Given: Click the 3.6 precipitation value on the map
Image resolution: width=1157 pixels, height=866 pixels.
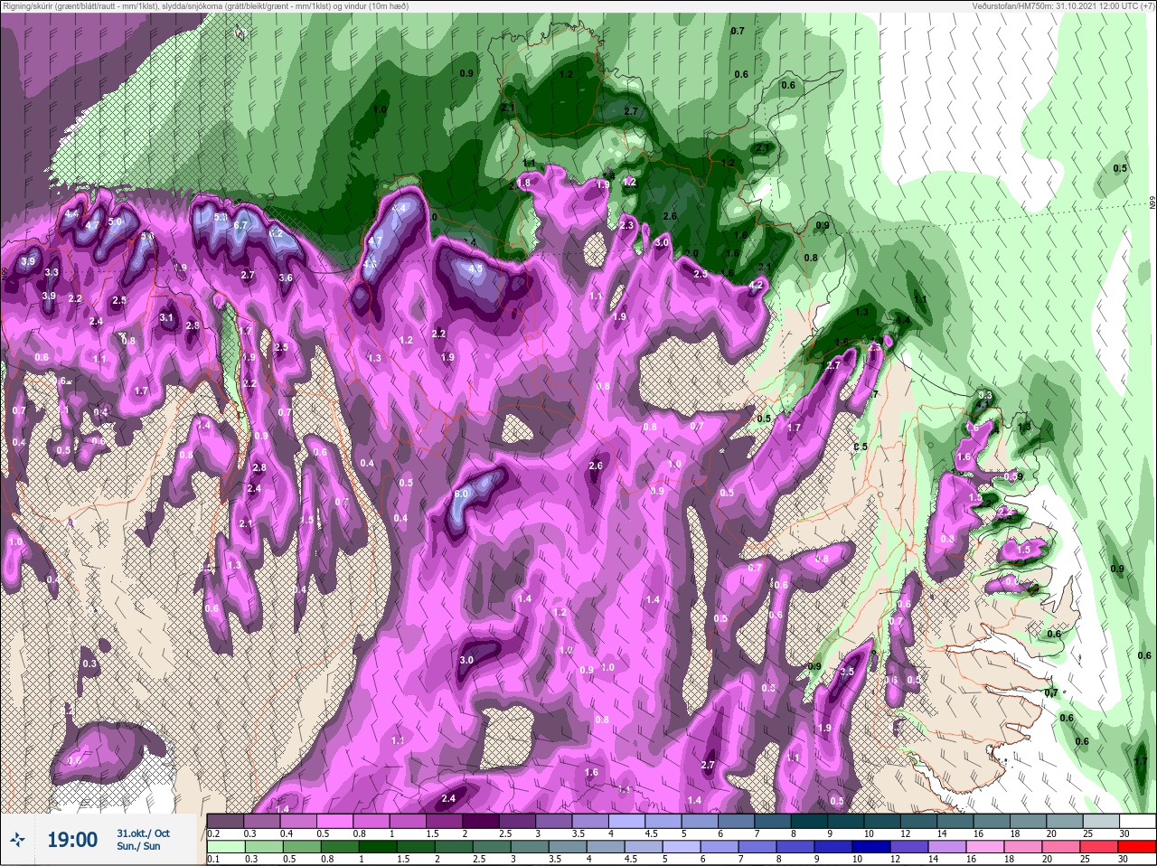Looking at the screenshot, I should [x=286, y=278].
